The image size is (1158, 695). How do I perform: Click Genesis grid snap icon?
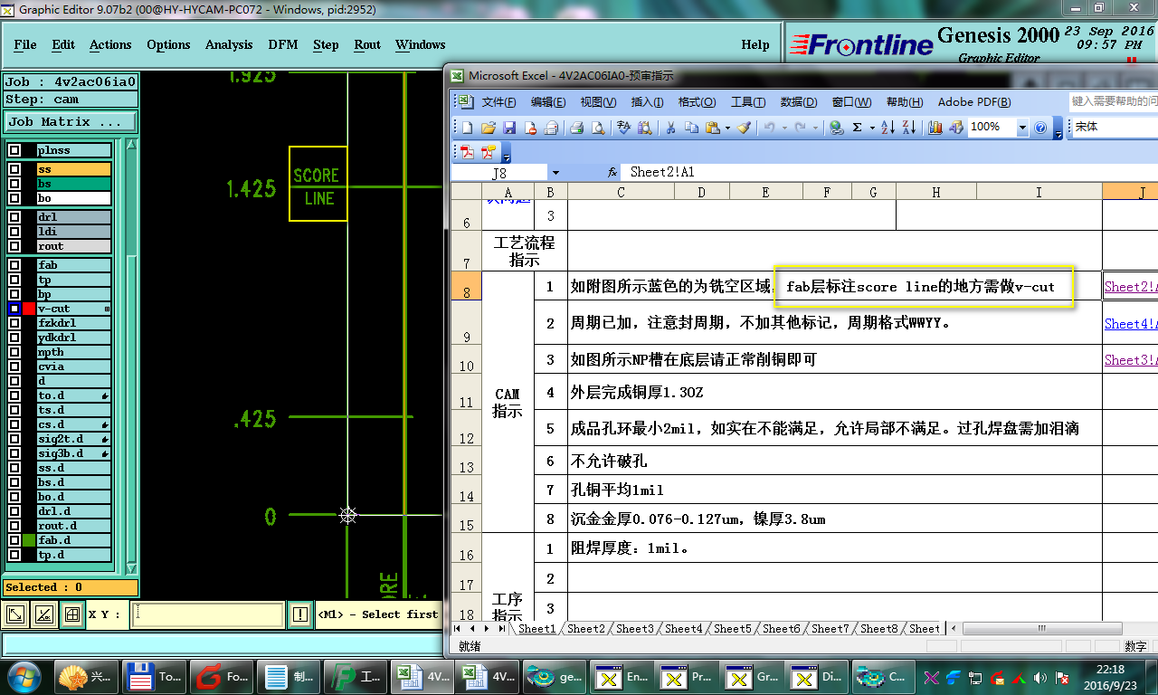click(x=71, y=614)
